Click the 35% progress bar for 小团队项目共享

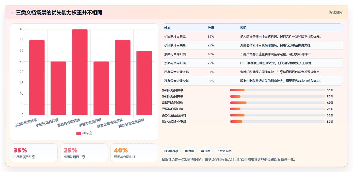(277, 90)
